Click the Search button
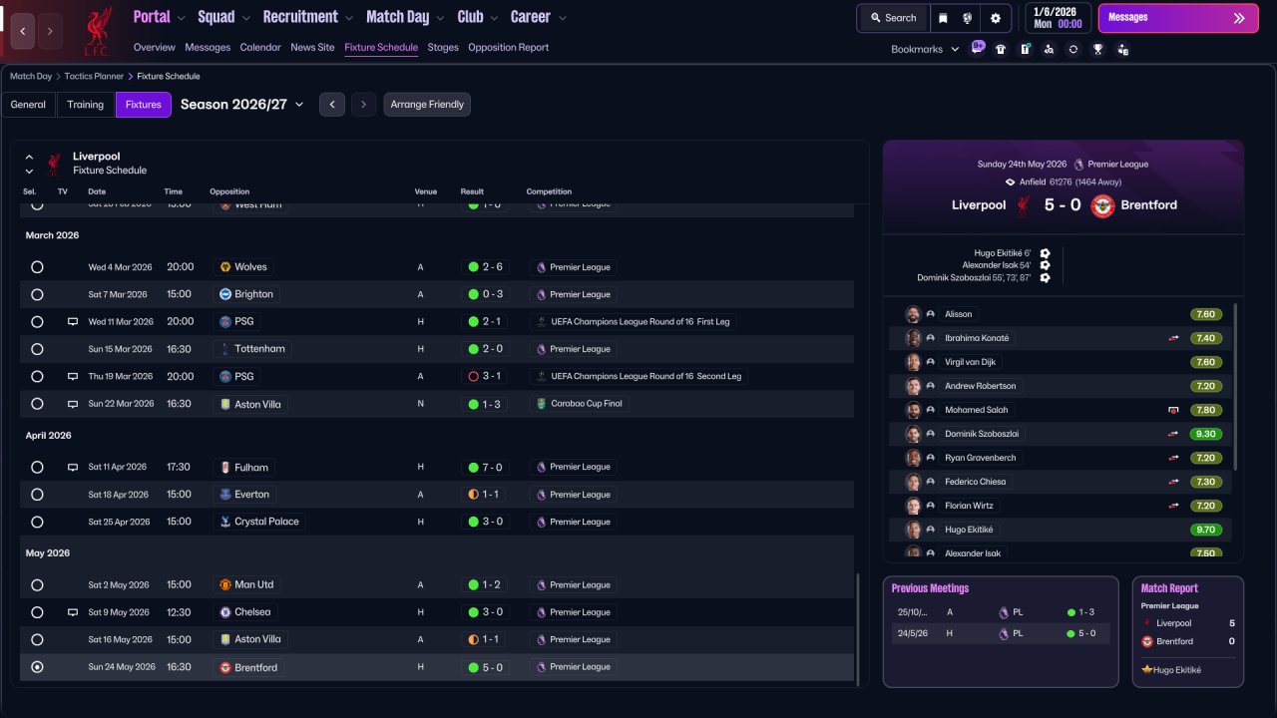1277x718 pixels. pos(893,18)
